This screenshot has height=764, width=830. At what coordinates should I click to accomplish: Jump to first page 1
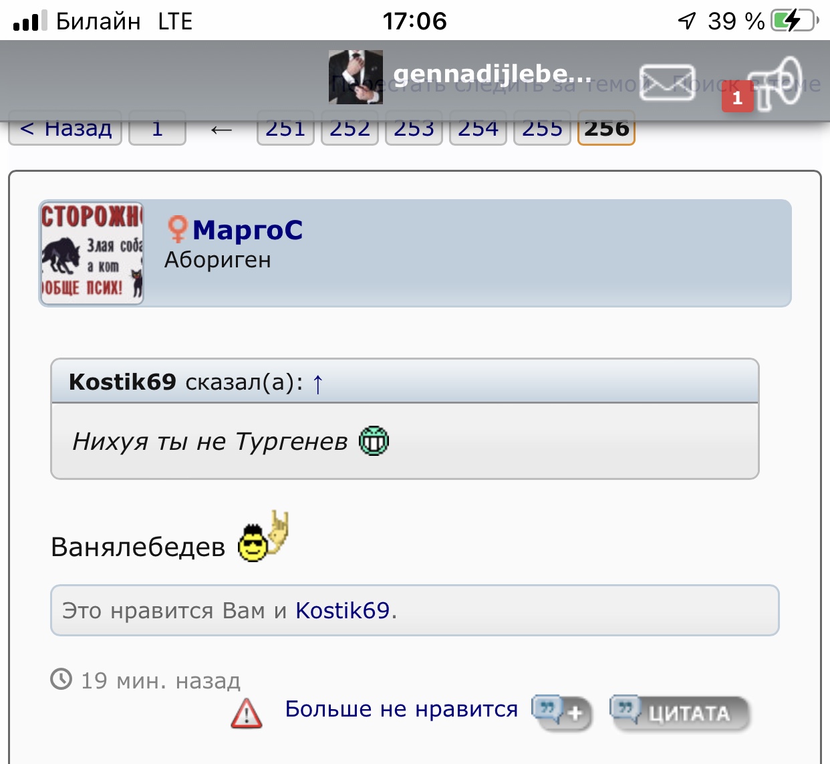click(157, 128)
